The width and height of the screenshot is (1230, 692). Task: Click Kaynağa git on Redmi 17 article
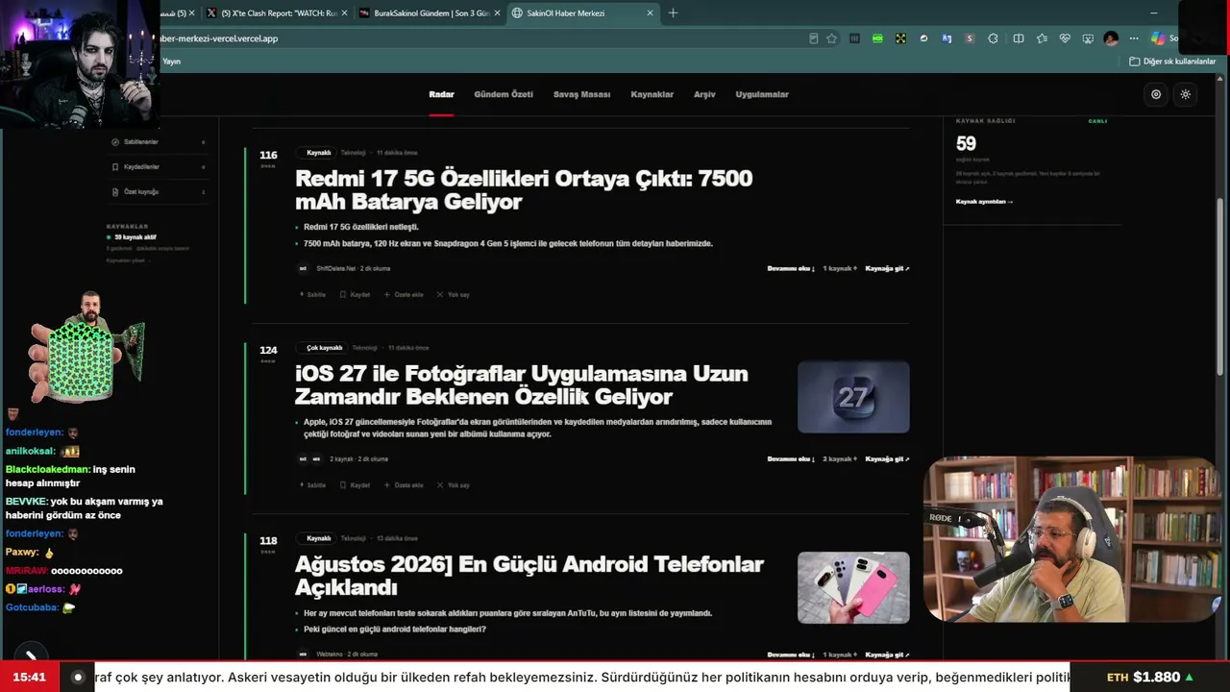click(x=887, y=269)
